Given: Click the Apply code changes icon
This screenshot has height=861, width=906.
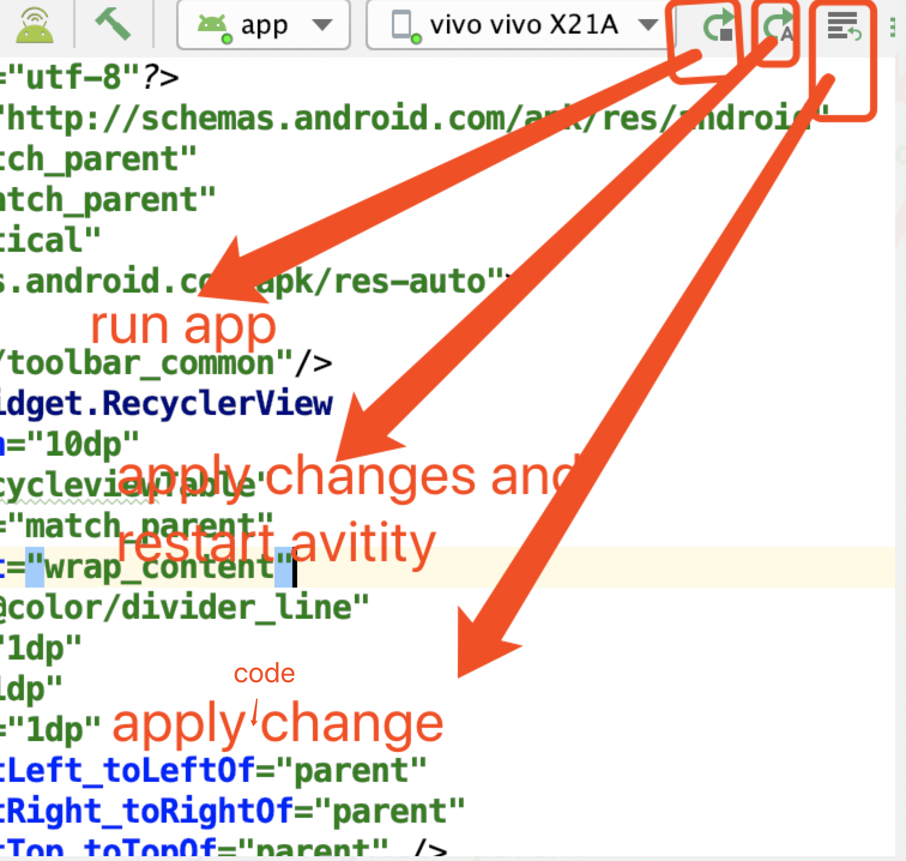Looking at the screenshot, I should point(844,26).
